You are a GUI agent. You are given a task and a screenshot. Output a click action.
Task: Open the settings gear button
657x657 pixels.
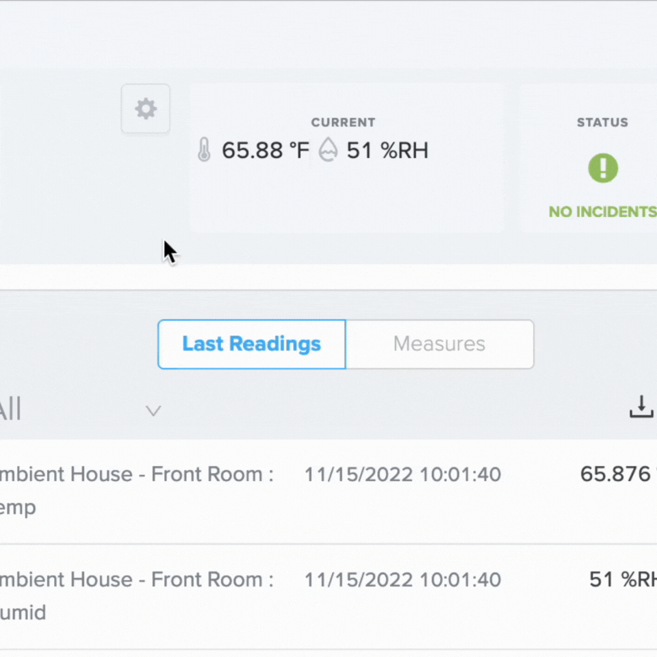[x=145, y=109]
